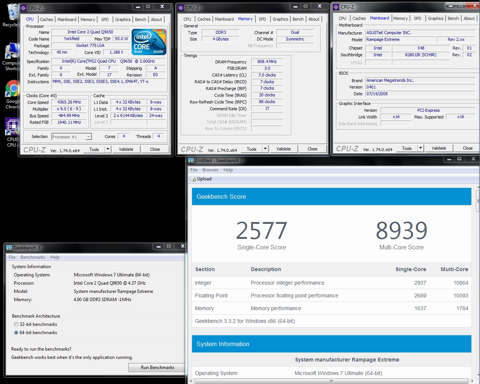Click the Run Benchmarks button

(157, 367)
